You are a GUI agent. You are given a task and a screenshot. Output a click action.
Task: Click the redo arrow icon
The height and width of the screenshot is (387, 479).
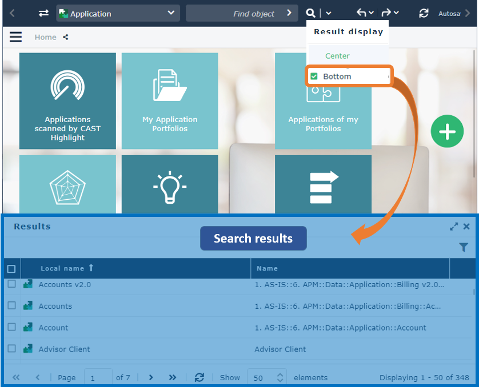point(386,13)
